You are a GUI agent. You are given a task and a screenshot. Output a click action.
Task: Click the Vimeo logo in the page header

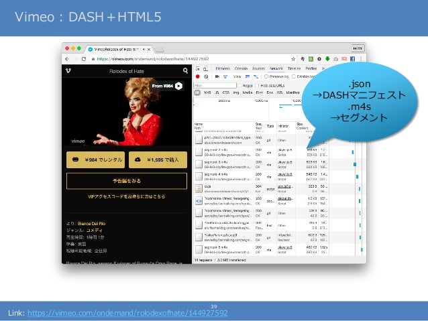[x=68, y=71]
